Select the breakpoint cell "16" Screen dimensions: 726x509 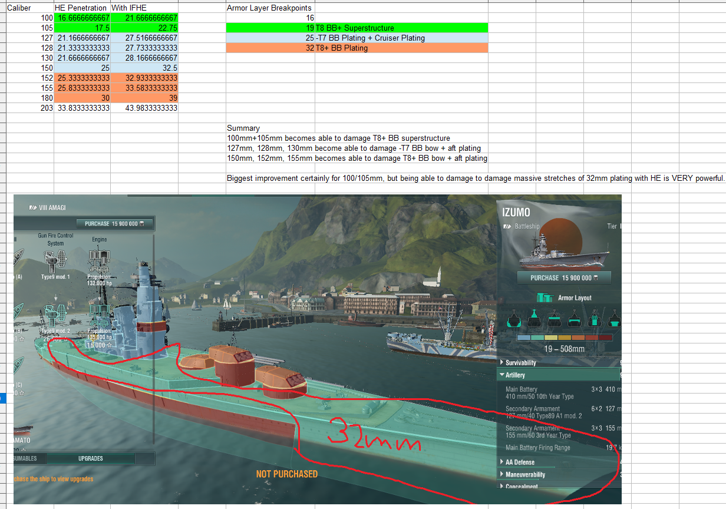[270, 18]
